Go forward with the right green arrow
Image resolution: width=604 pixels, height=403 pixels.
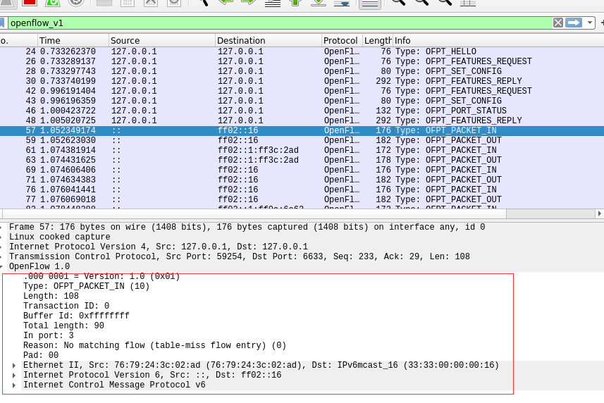tap(249, 2)
